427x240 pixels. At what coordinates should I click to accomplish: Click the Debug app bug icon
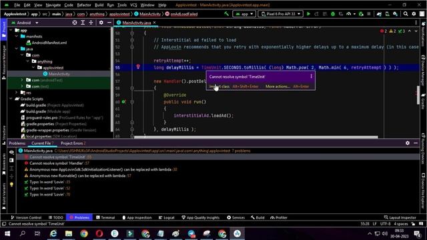pyautogui.click(x=333, y=14)
